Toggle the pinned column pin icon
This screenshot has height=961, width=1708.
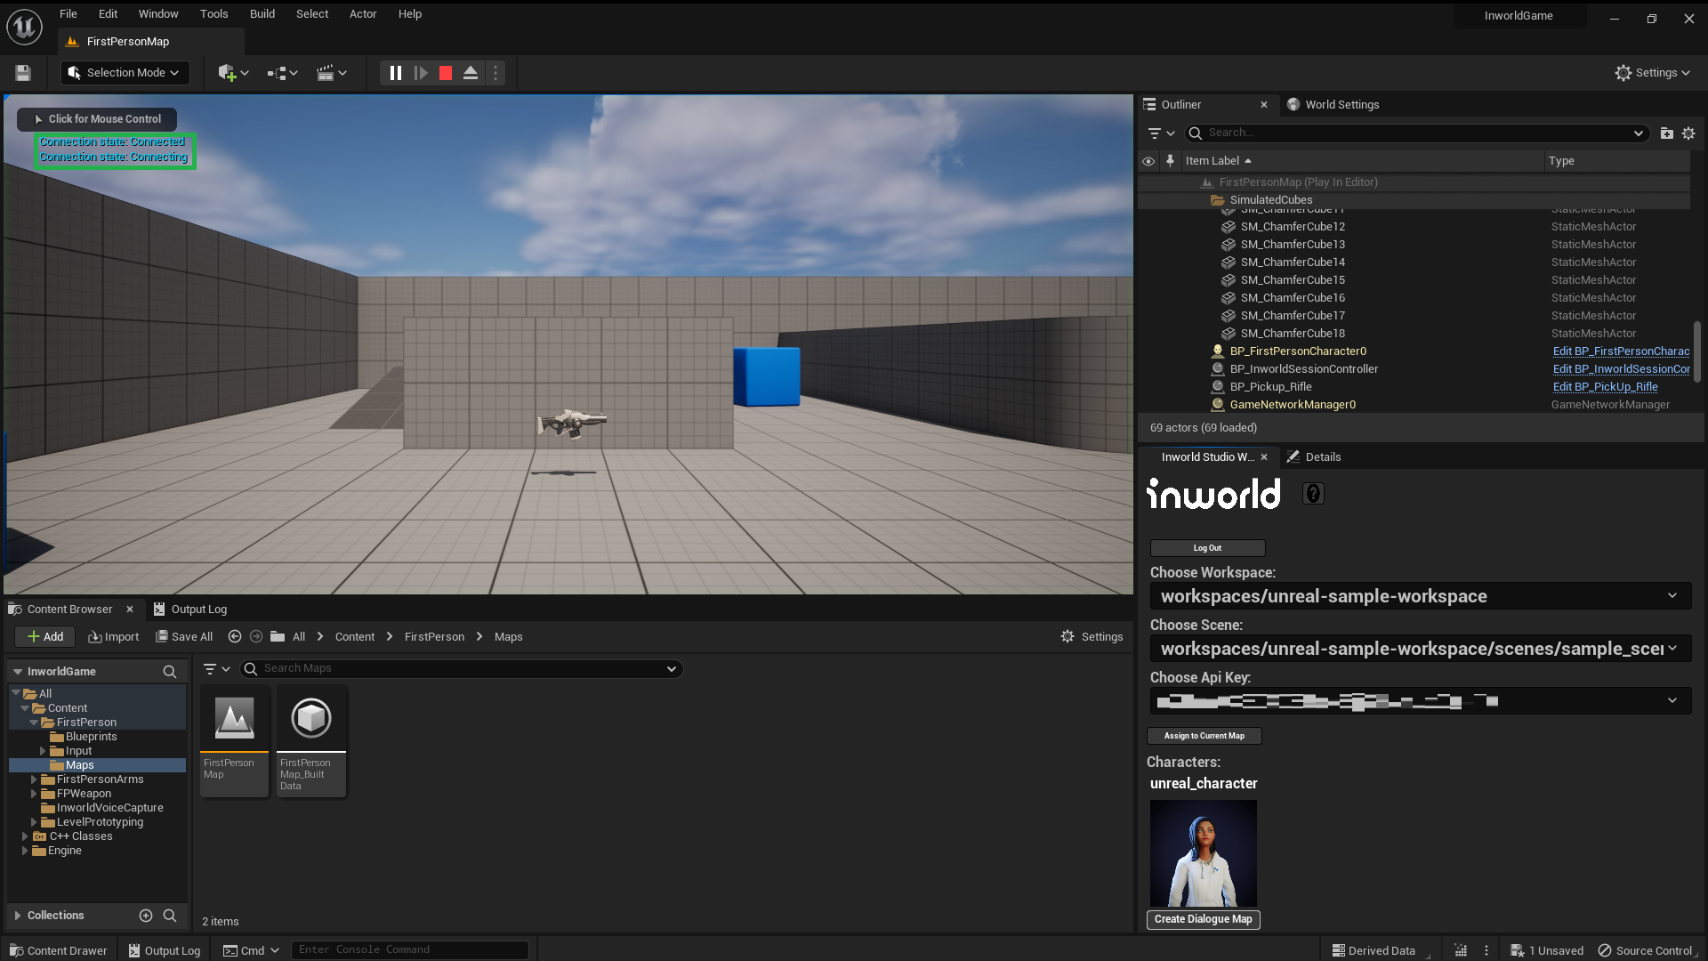pyautogui.click(x=1170, y=161)
